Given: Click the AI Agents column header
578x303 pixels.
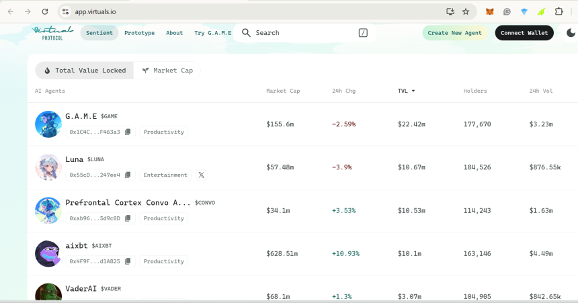Looking at the screenshot, I should 50,91.
